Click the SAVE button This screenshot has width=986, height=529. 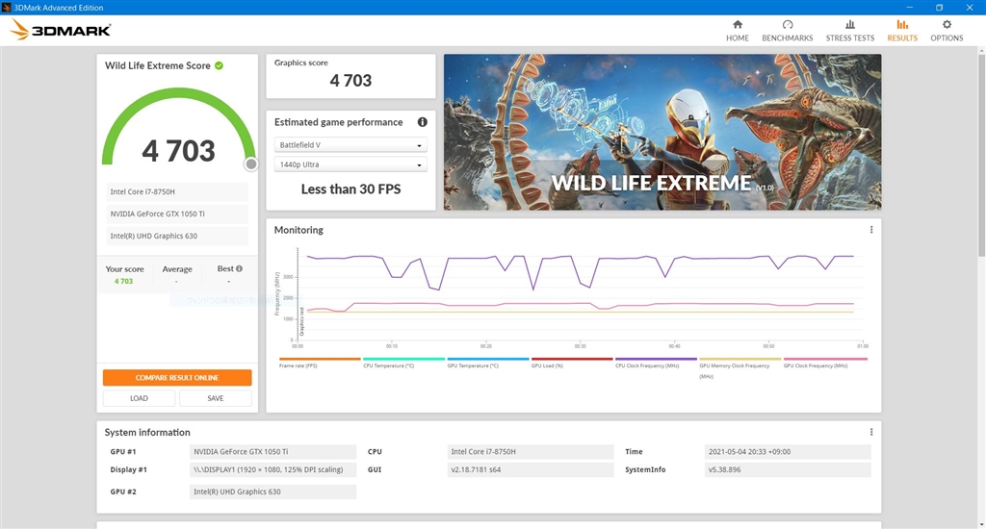coord(215,398)
